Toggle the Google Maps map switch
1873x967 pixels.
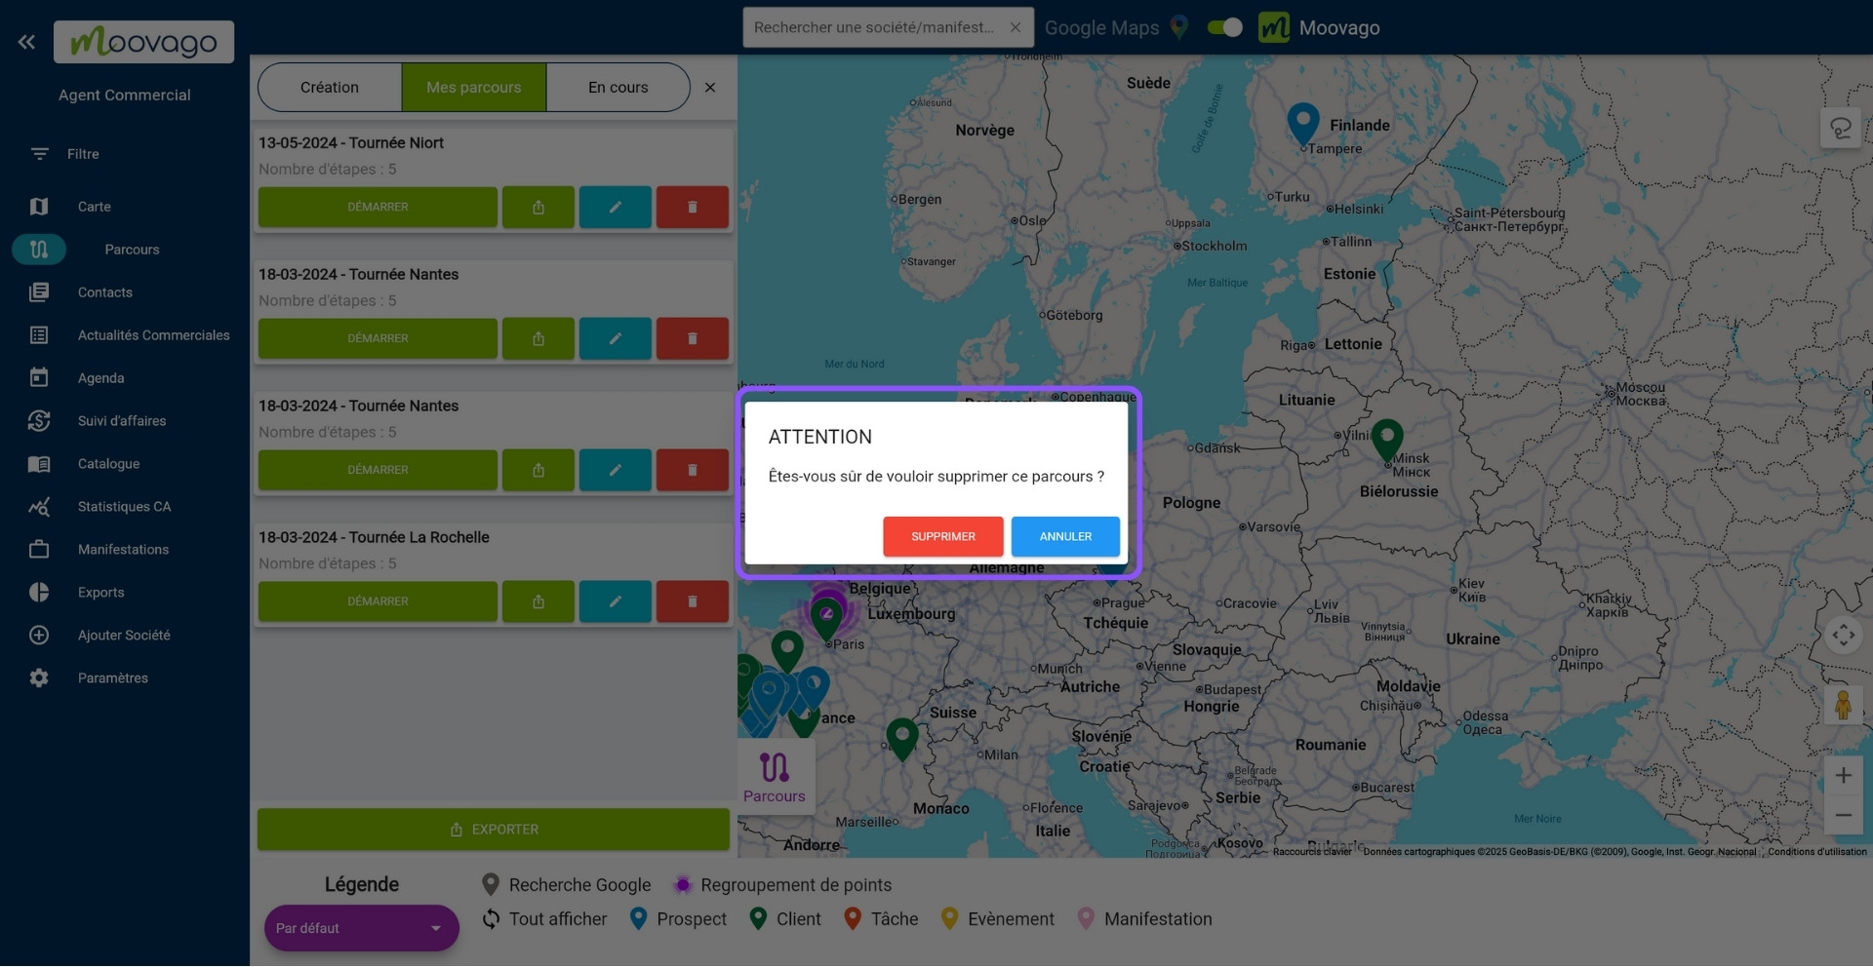click(x=1223, y=27)
